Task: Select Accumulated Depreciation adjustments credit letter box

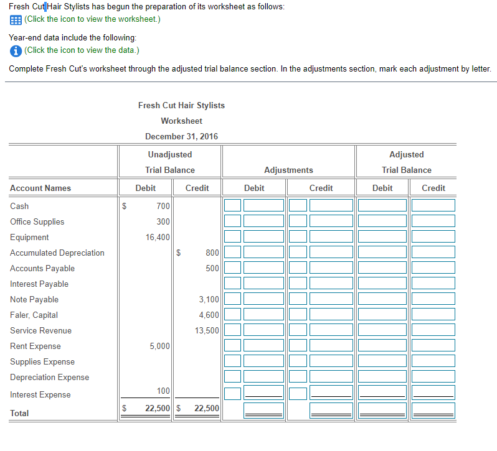Action: pyautogui.click(x=298, y=251)
